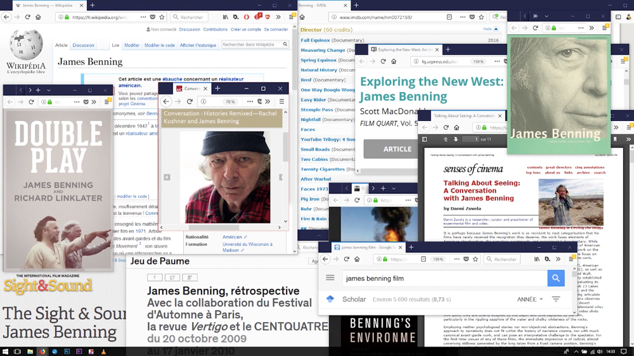Open the ANNÉE dropdown in Scholar
This screenshot has height=356, width=634.
pyautogui.click(x=529, y=299)
